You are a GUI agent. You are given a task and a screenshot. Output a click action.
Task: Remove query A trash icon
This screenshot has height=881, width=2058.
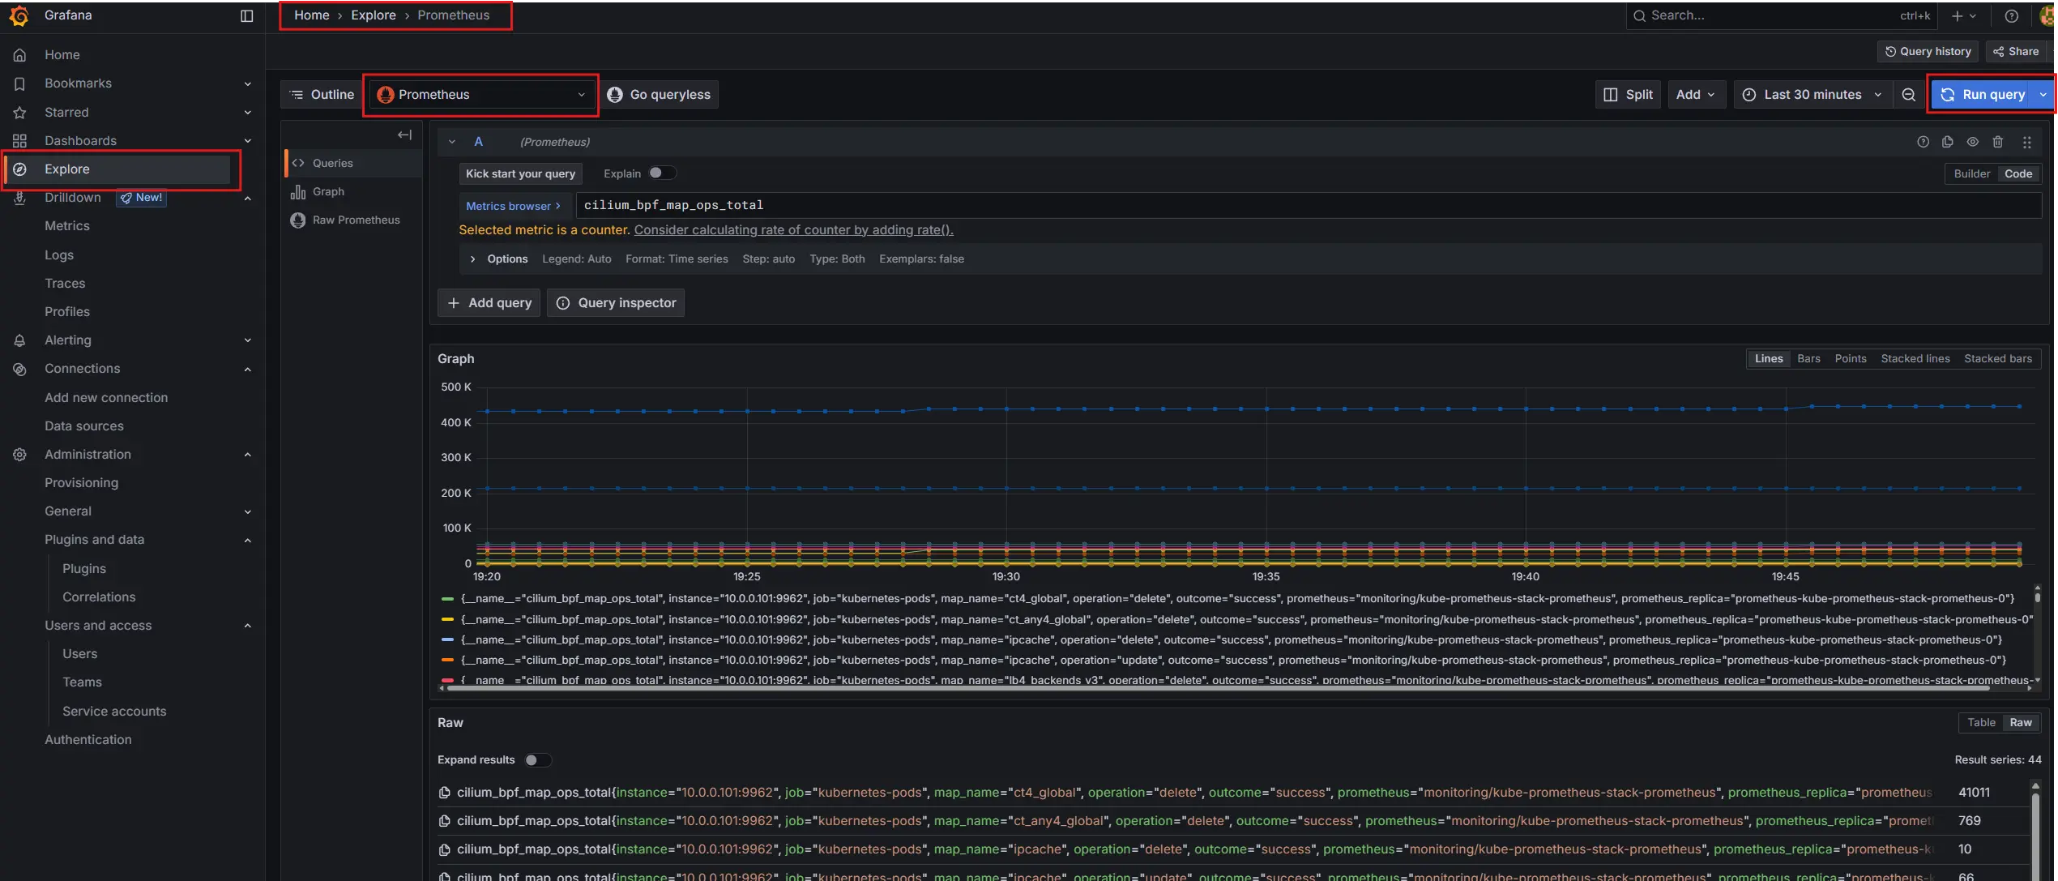pos(1998,142)
